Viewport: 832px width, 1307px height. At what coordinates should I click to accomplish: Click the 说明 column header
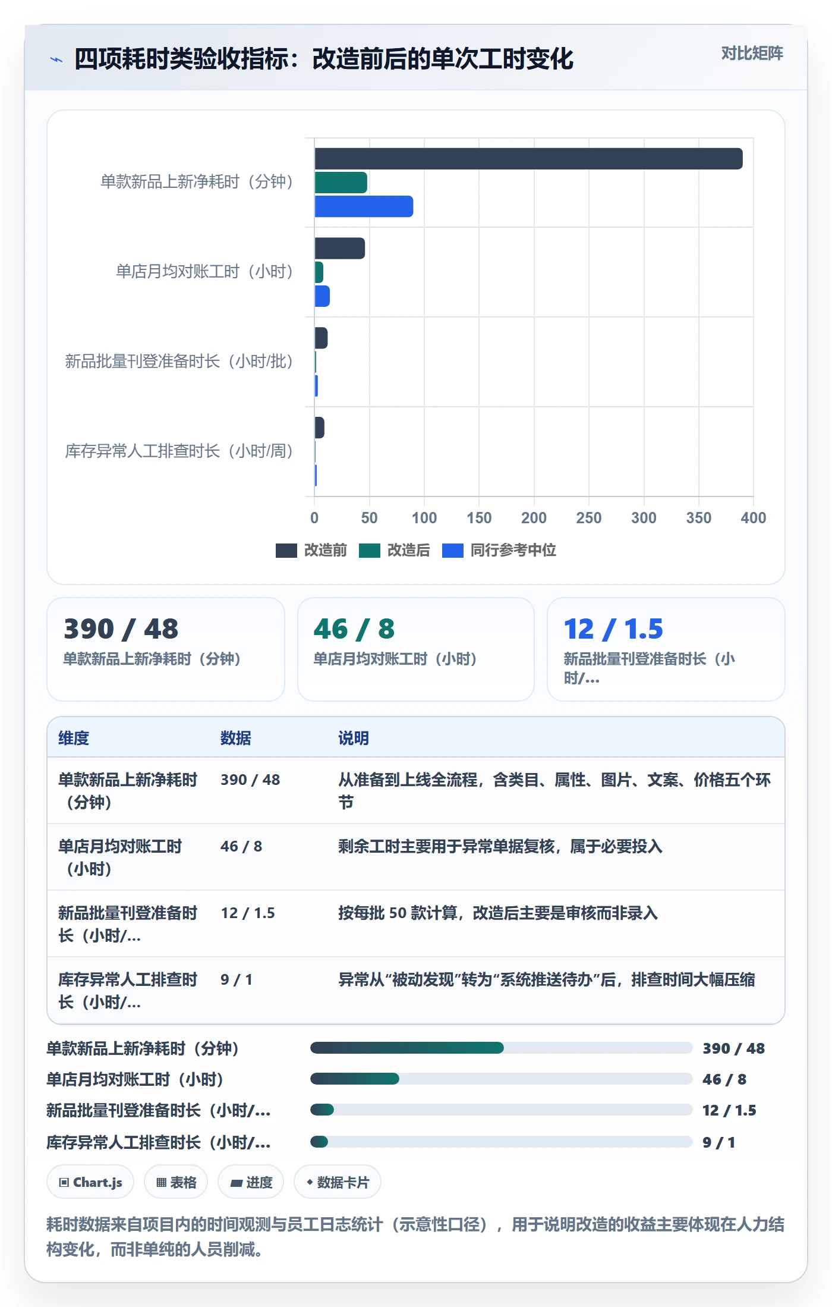pyautogui.click(x=354, y=738)
